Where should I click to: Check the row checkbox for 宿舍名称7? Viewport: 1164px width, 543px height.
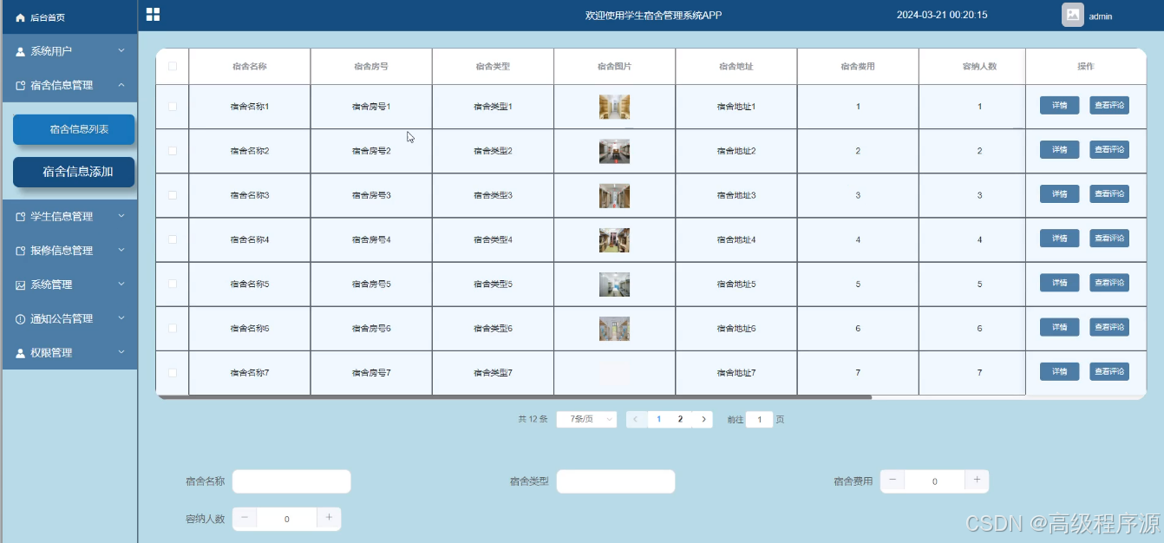pyautogui.click(x=173, y=373)
